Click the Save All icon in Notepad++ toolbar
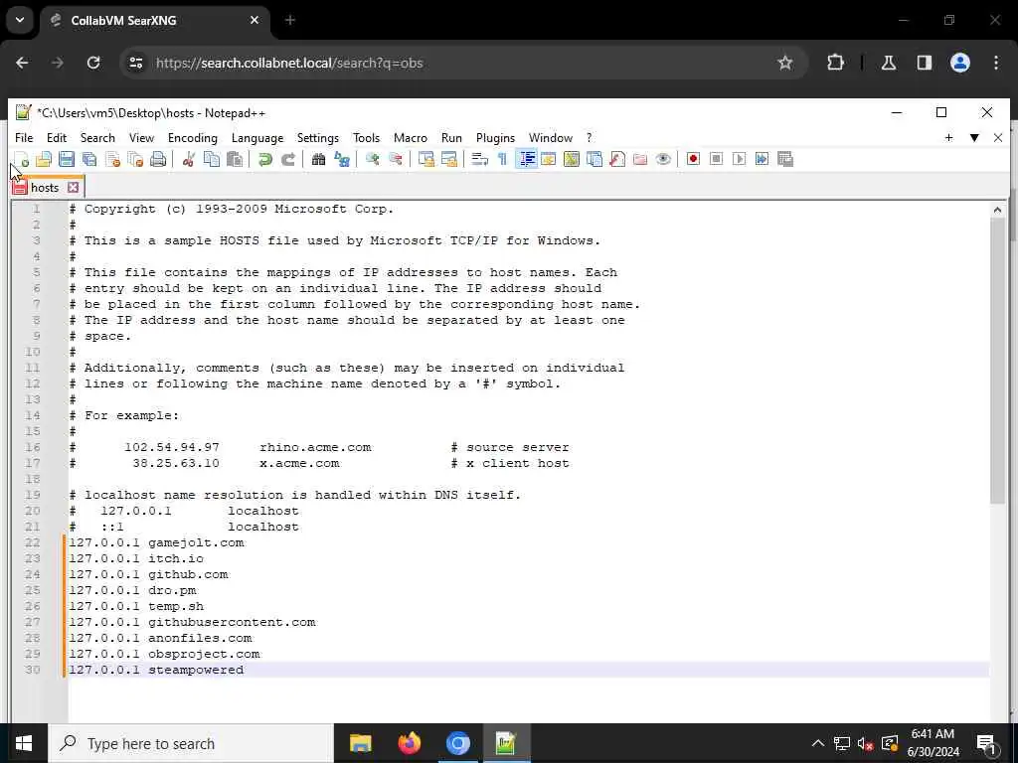 [89, 159]
